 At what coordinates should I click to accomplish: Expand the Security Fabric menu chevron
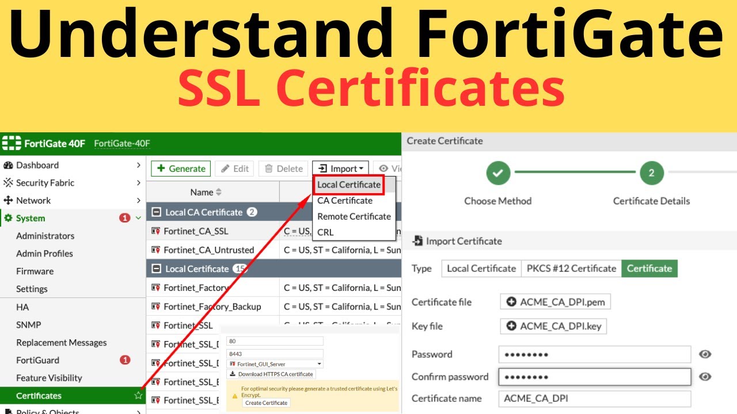click(x=138, y=183)
